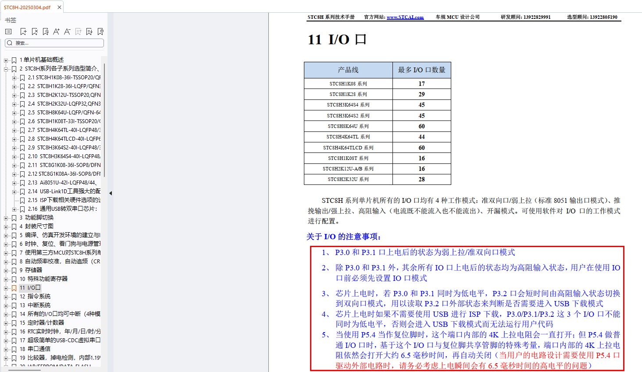Click bookmark icon beside '9 存储器'
The image size is (642, 372).
tap(14, 270)
